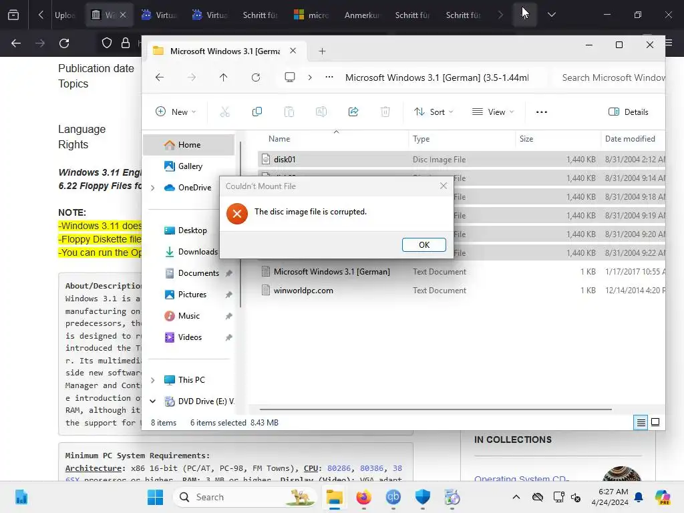The width and height of the screenshot is (684, 513).
Task: Click the Rename icon in Explorer toolbar
Action: 321,112
